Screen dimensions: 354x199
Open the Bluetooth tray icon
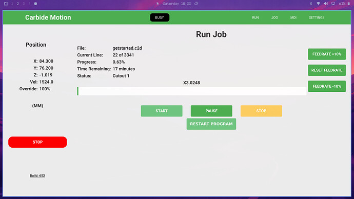[x=311, y=4]
